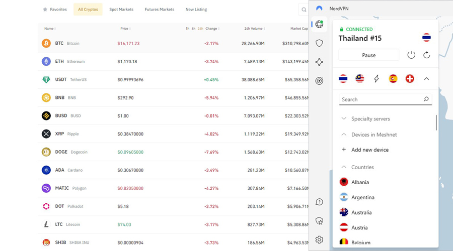
Task: Sort the table by 24h Volume
Action: pos(255,29)
